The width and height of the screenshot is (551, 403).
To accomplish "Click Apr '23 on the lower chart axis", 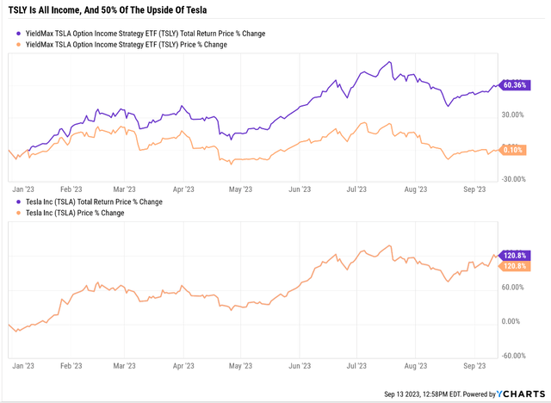I will pos(184,366).
